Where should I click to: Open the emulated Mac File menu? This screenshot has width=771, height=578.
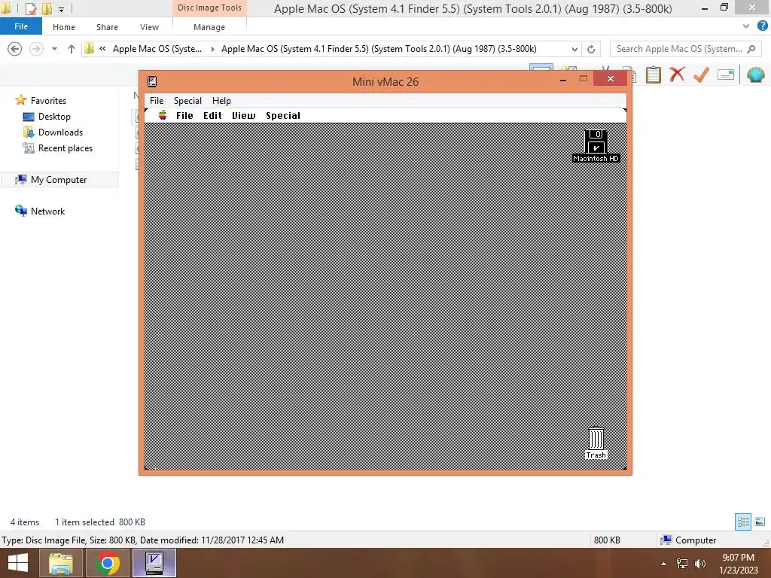tap(184, 115)
